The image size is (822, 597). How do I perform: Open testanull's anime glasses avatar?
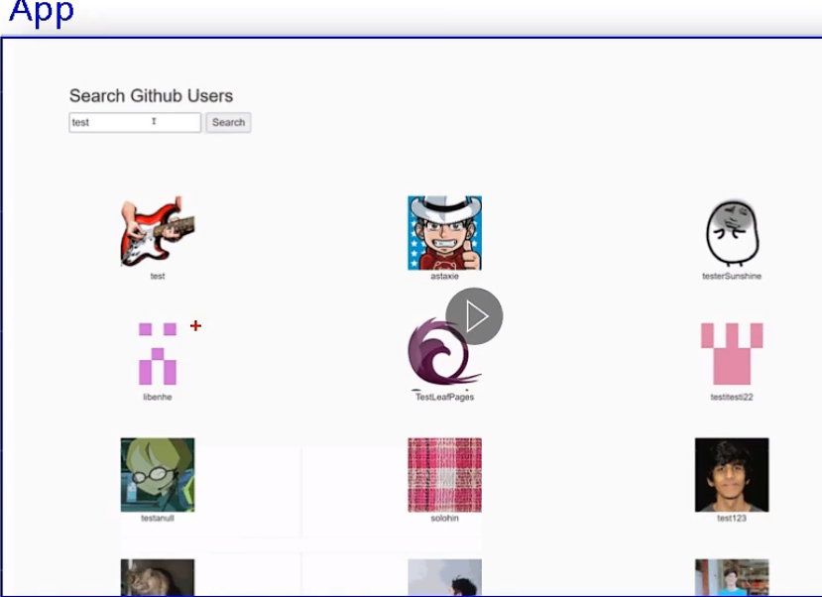[x=158, y=475]
